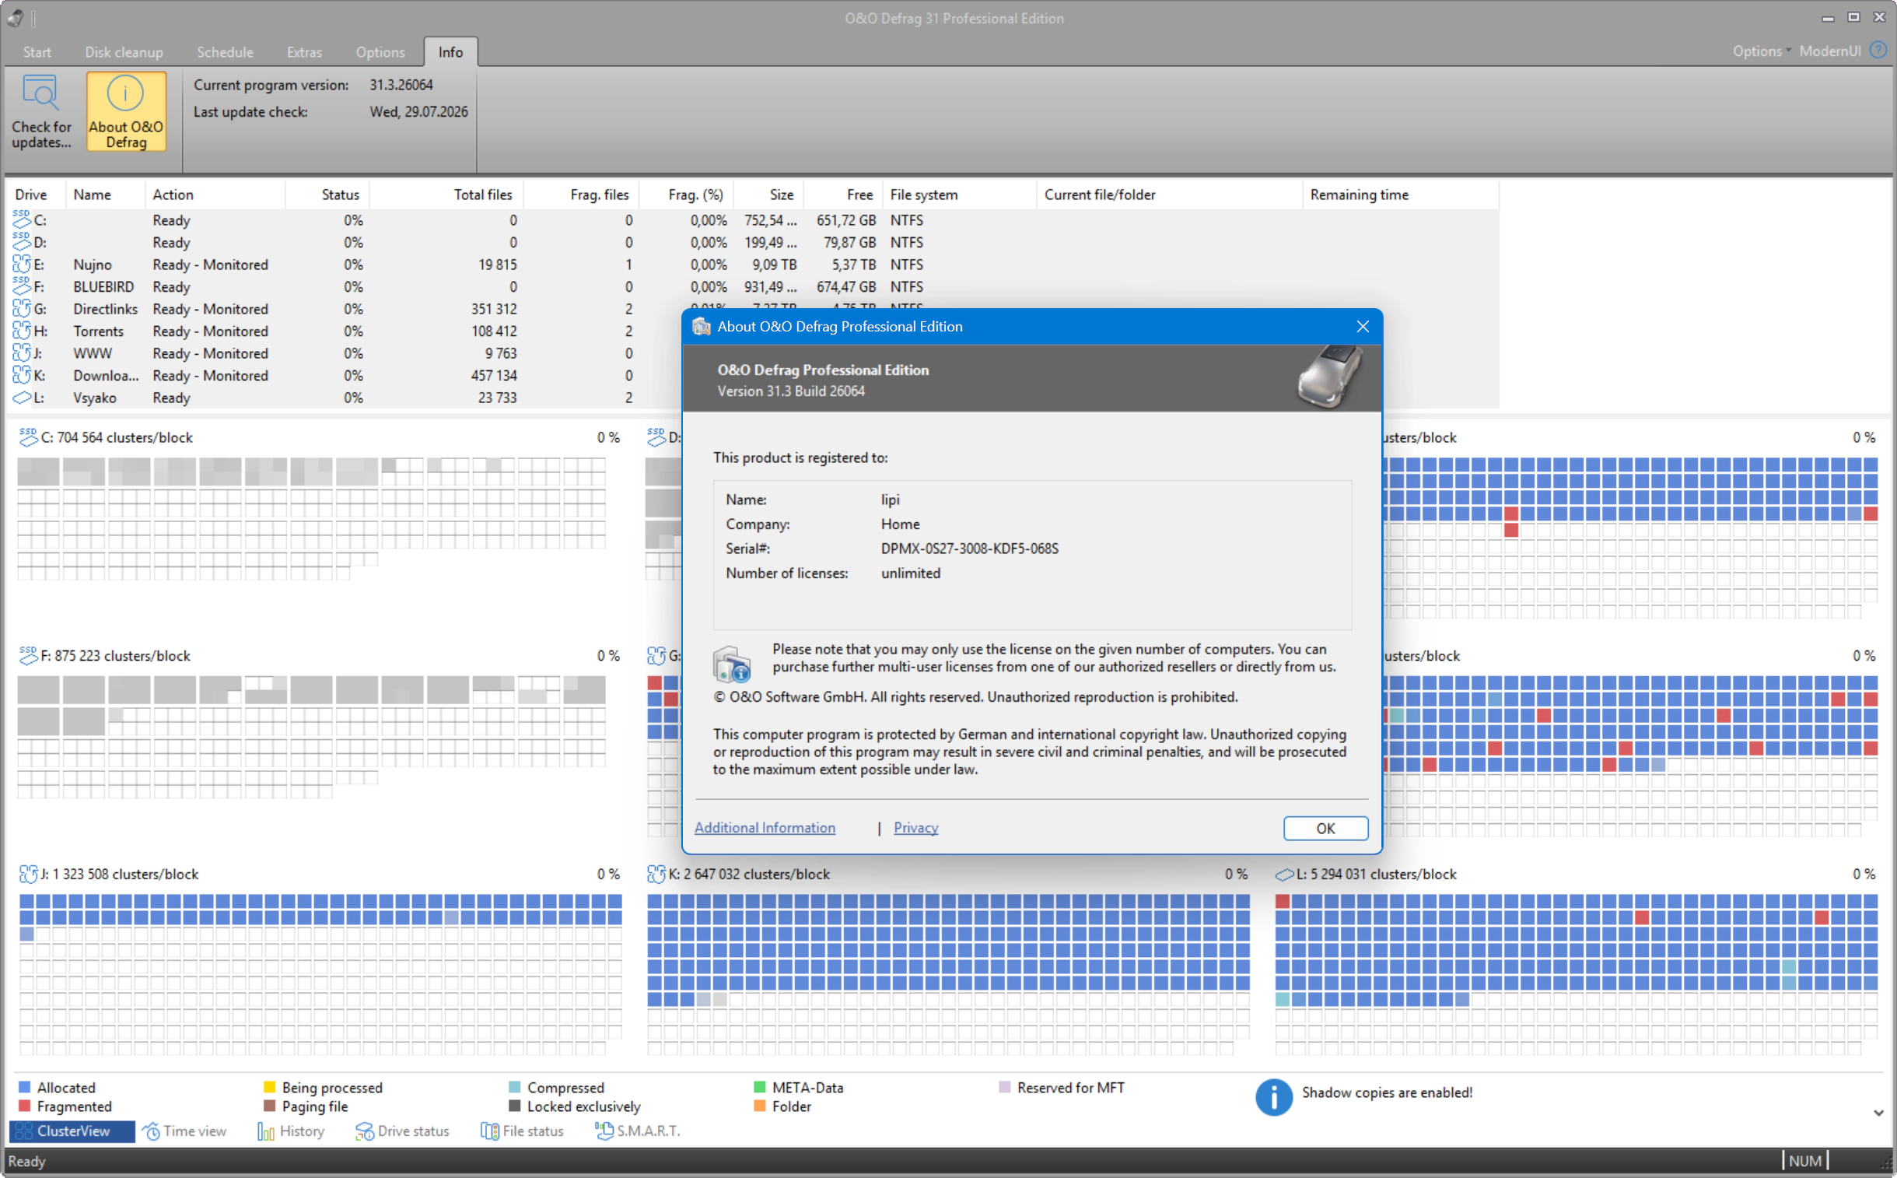The image size is (1897, 1178).
Task: Click the serial number DPMX-0S27-3008-KDF5-068S
Action: click(970, 549)
